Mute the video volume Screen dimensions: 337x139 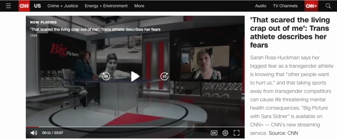[34, 133]
